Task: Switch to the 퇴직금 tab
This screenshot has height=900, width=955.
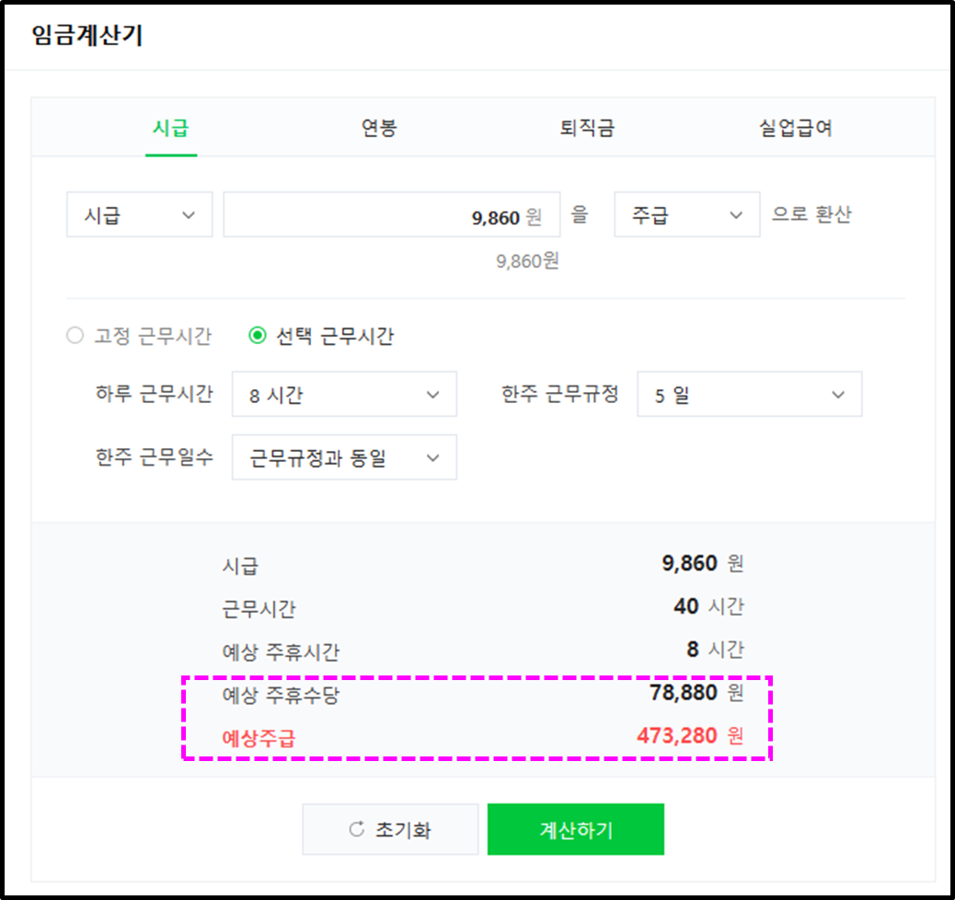Action: point(587,128)
